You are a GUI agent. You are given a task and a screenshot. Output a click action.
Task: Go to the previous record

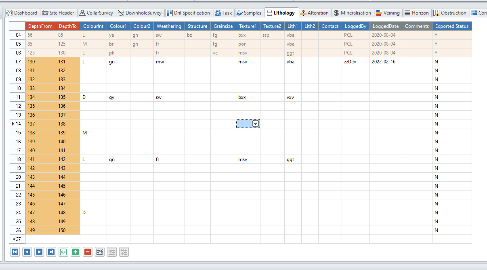[27, 252]
